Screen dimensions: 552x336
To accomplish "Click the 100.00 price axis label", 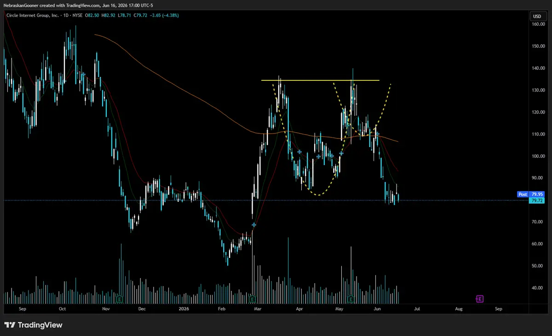I will (x=538, y=156).
